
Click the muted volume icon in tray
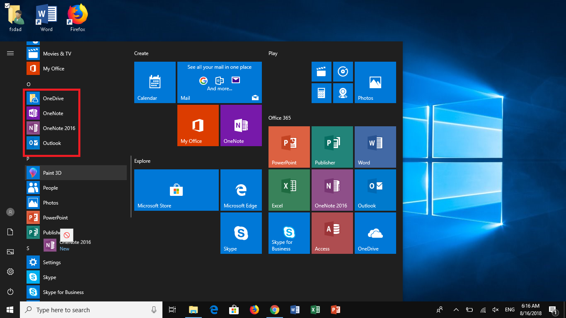pos(496,310)
